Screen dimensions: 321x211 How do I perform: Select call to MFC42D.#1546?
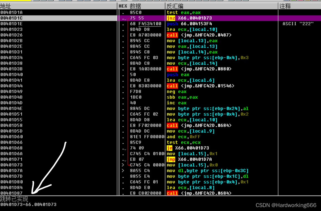pos(200,86)
